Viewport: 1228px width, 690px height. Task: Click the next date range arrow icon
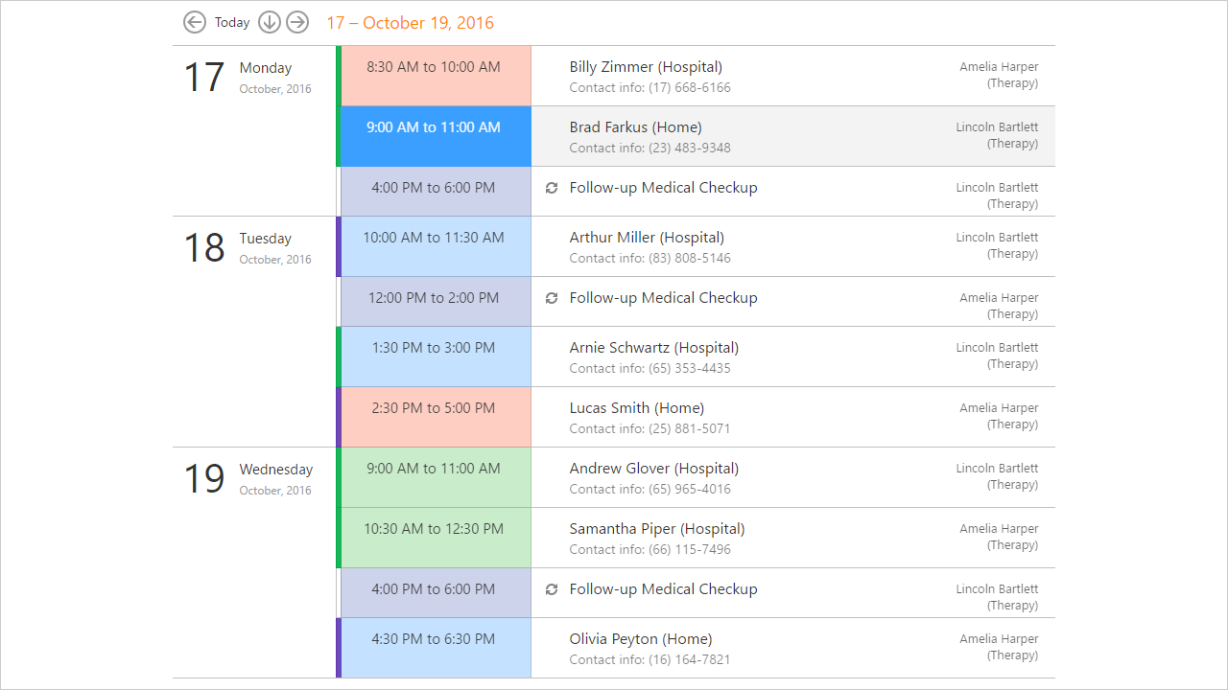point(297,22)
